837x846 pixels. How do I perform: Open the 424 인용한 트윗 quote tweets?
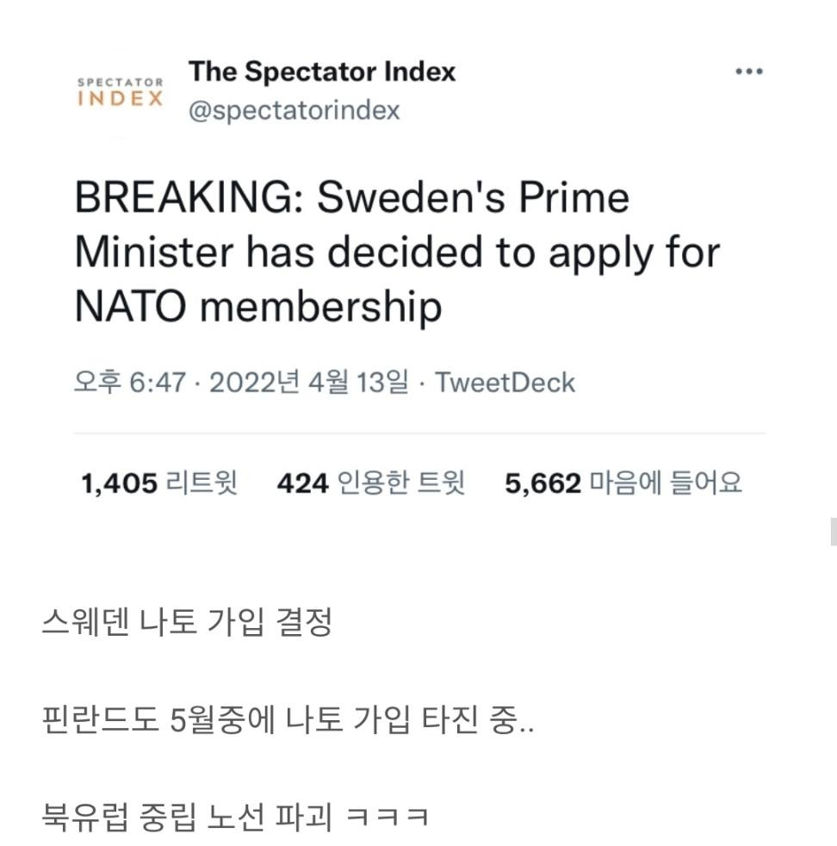click(x=370, y=483)
